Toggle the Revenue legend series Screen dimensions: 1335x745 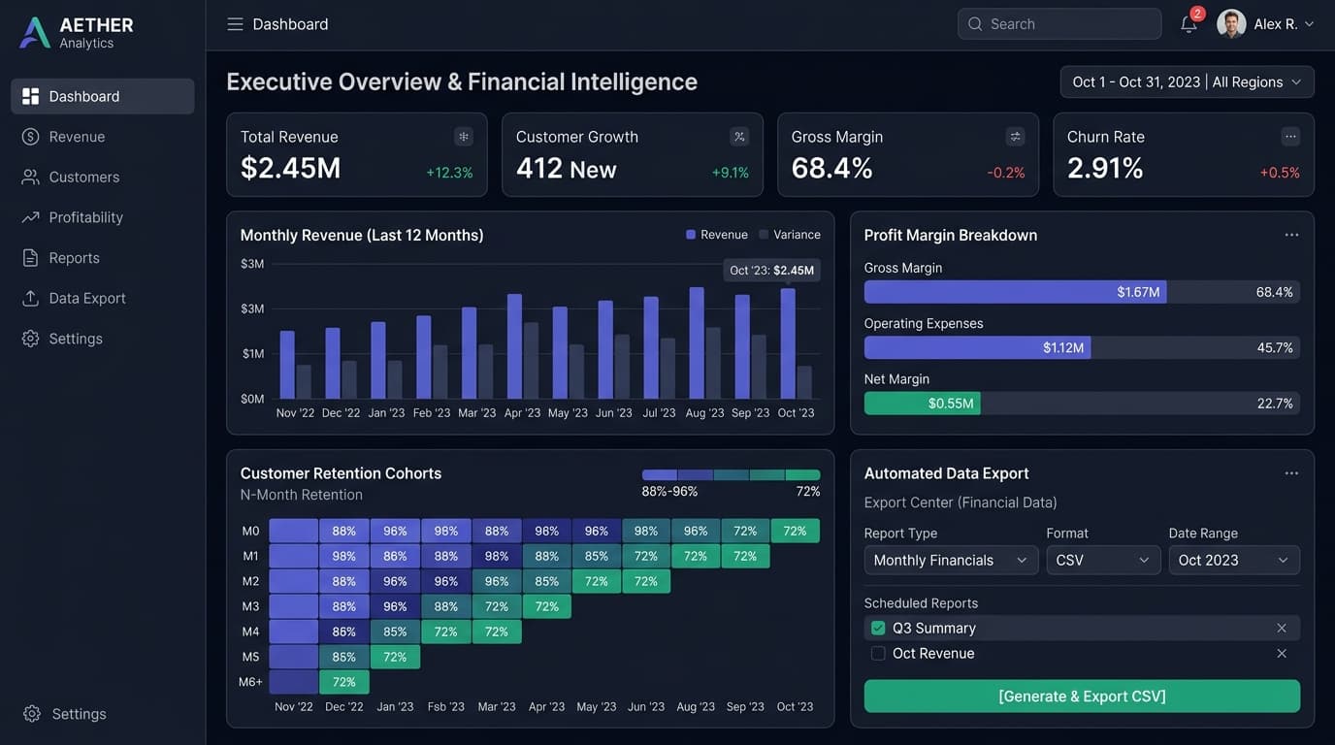[717, 235]
